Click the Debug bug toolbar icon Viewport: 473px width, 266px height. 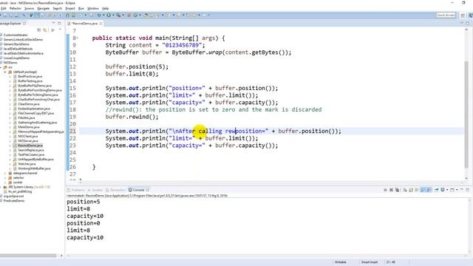point(99,15)
